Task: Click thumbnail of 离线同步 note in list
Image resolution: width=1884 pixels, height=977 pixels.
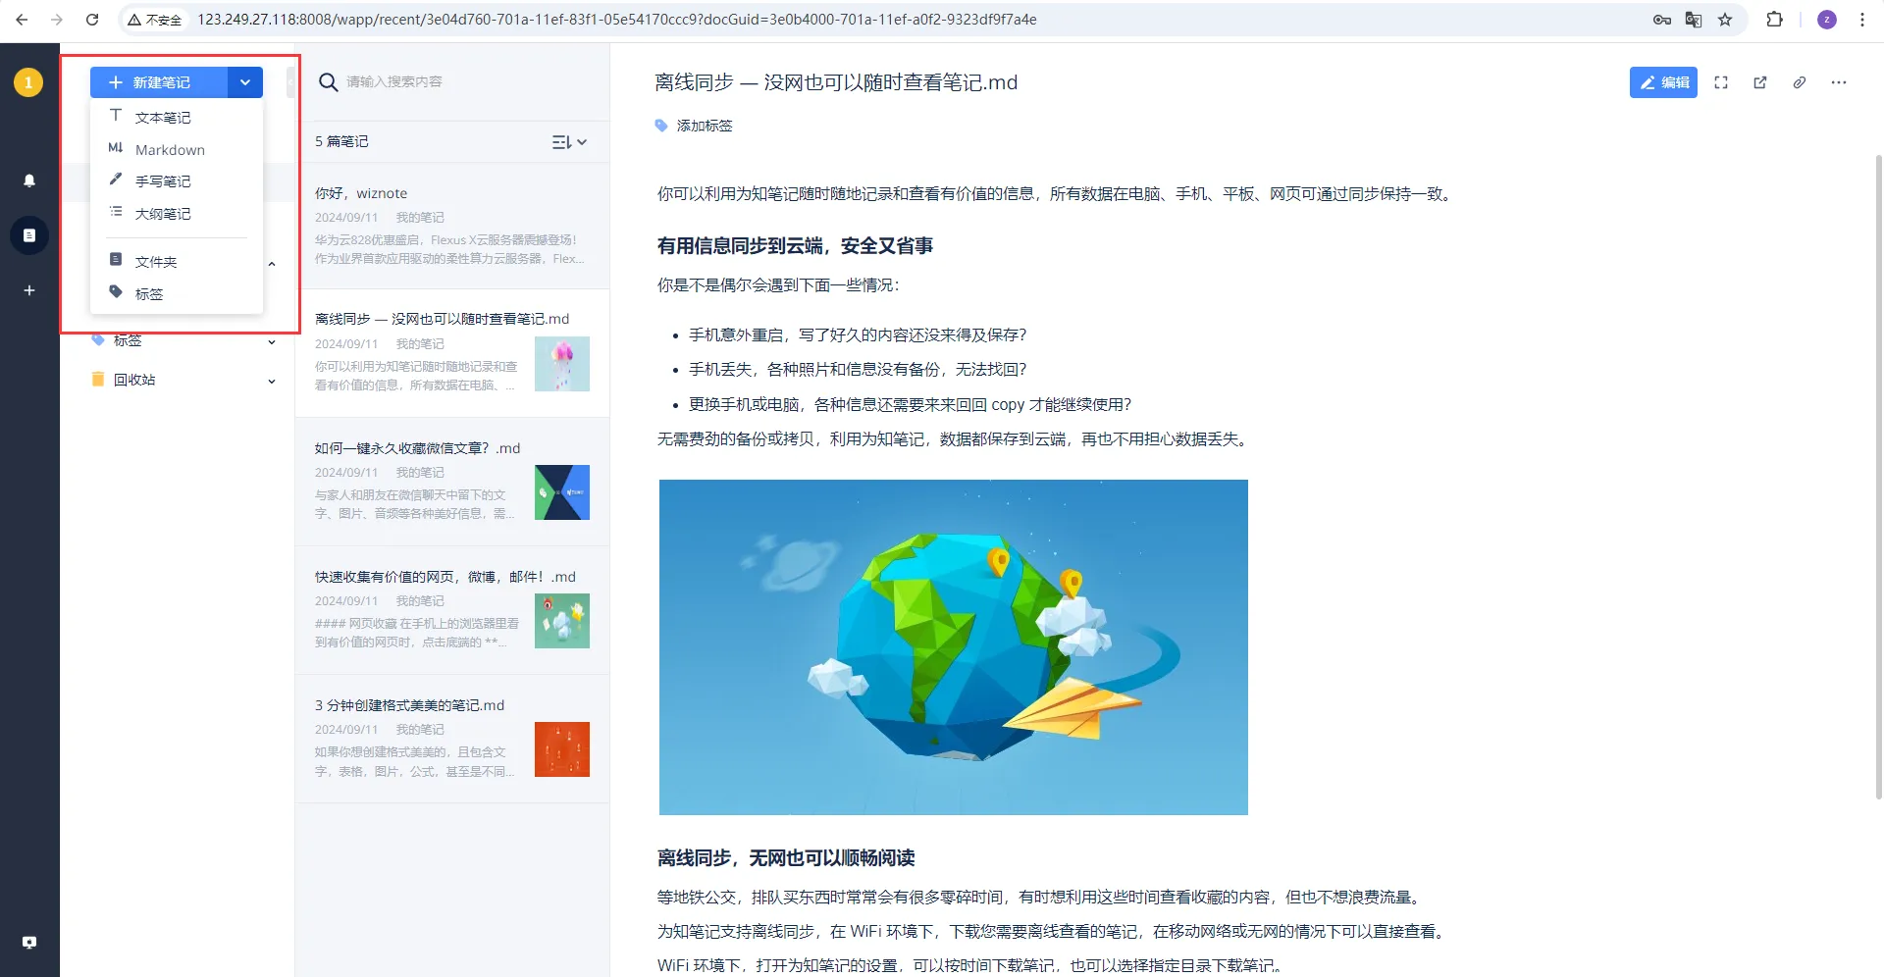Action: pos(562,364)
